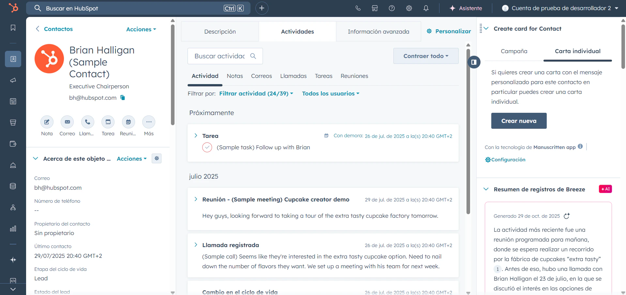Viewport: 626px width, 295px height.
Task: Mark the sample task as complete
Action: point(207,147)
